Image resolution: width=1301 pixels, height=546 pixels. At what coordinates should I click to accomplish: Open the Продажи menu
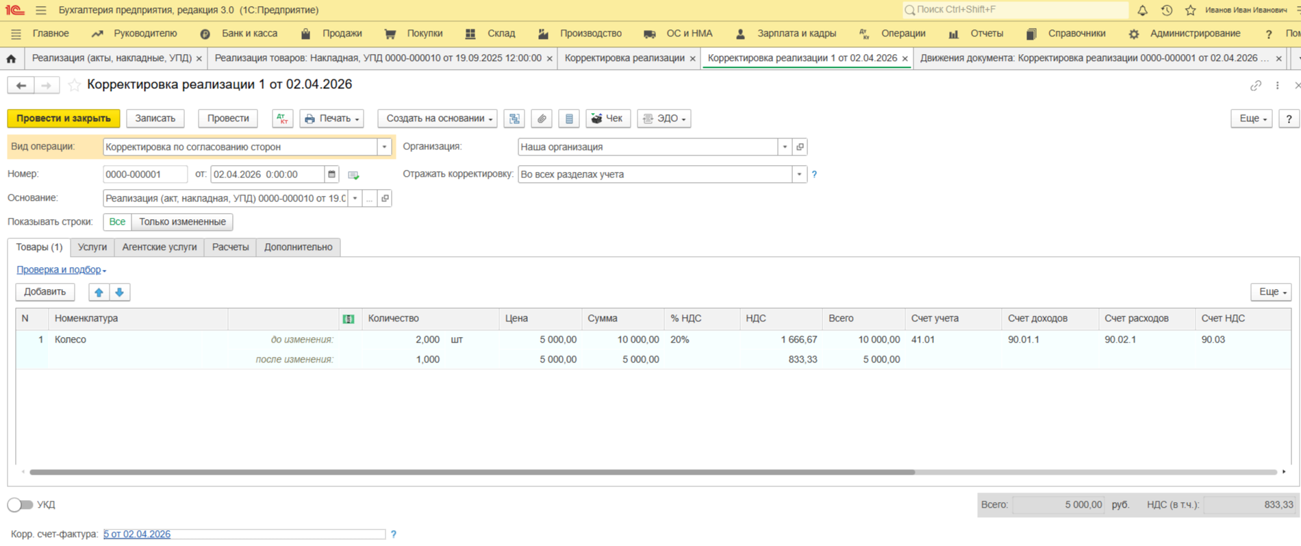[342, 34]
